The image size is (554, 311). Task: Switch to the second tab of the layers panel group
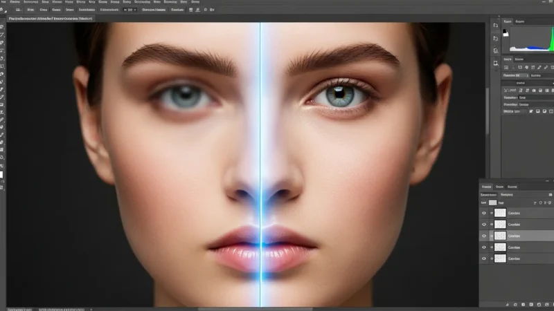pyautogui.click(x=499, y=187)
